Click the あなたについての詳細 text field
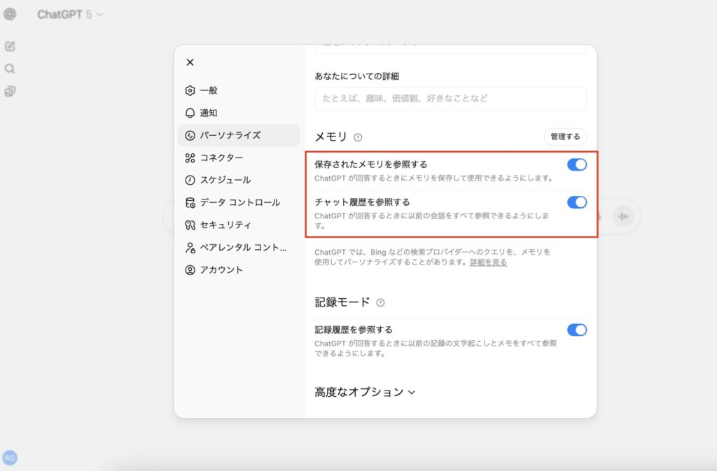 click(x=450, y=99)
